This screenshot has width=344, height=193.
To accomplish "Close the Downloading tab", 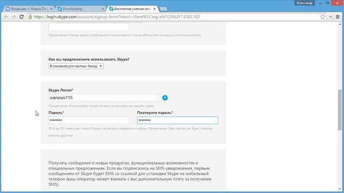I will (x=103, y=9).
